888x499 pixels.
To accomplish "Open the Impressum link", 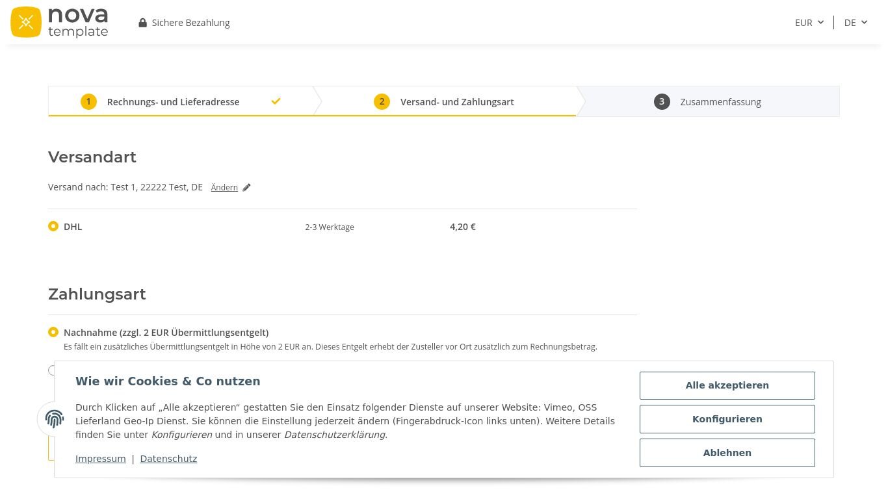I will 101,459.
